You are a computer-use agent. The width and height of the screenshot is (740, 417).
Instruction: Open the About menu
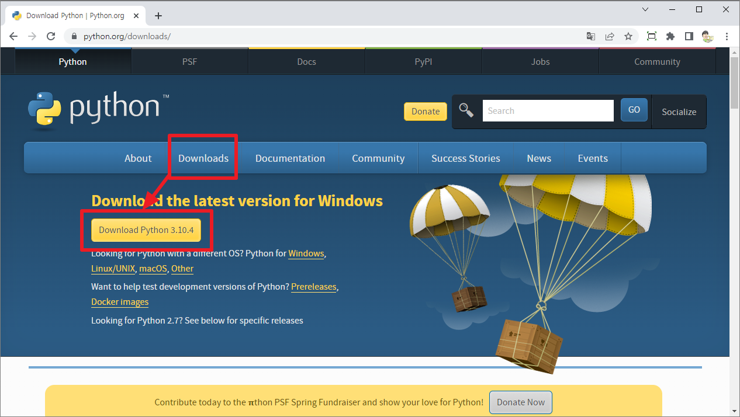click(138, 158)
